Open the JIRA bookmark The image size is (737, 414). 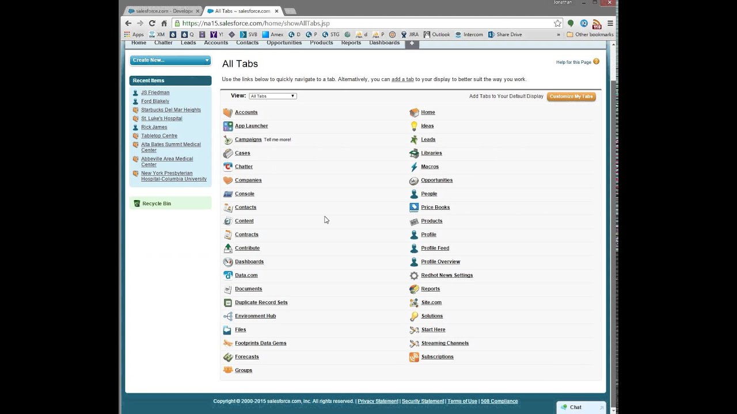pyautogui.click(x=409, y=34)
